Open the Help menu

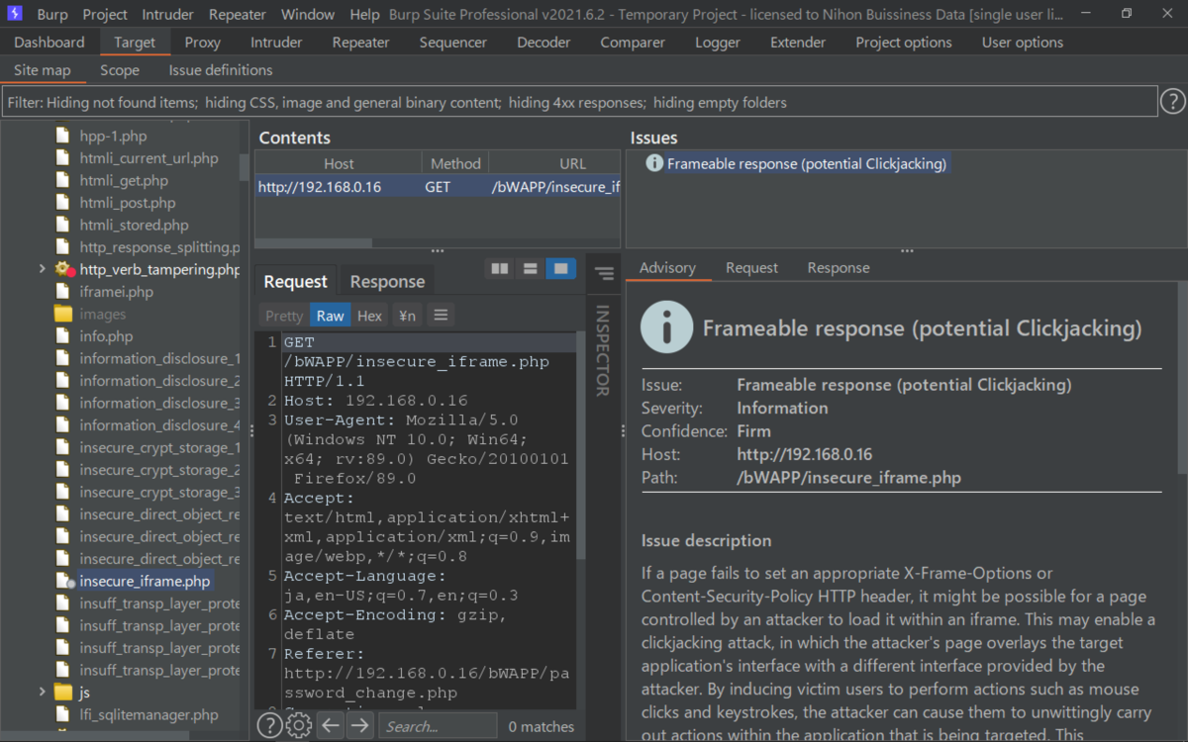coord(364,14)
